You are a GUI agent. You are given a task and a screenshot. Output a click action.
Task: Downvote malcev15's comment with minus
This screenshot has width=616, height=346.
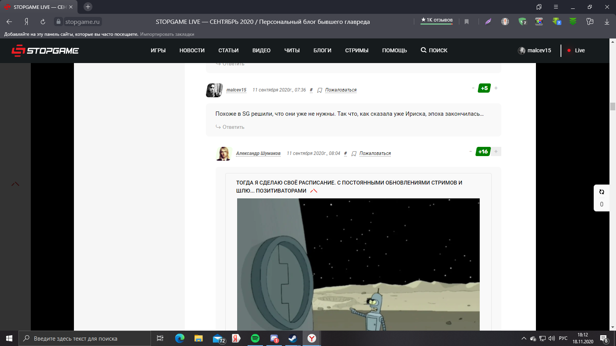click(x=473, y=88)
